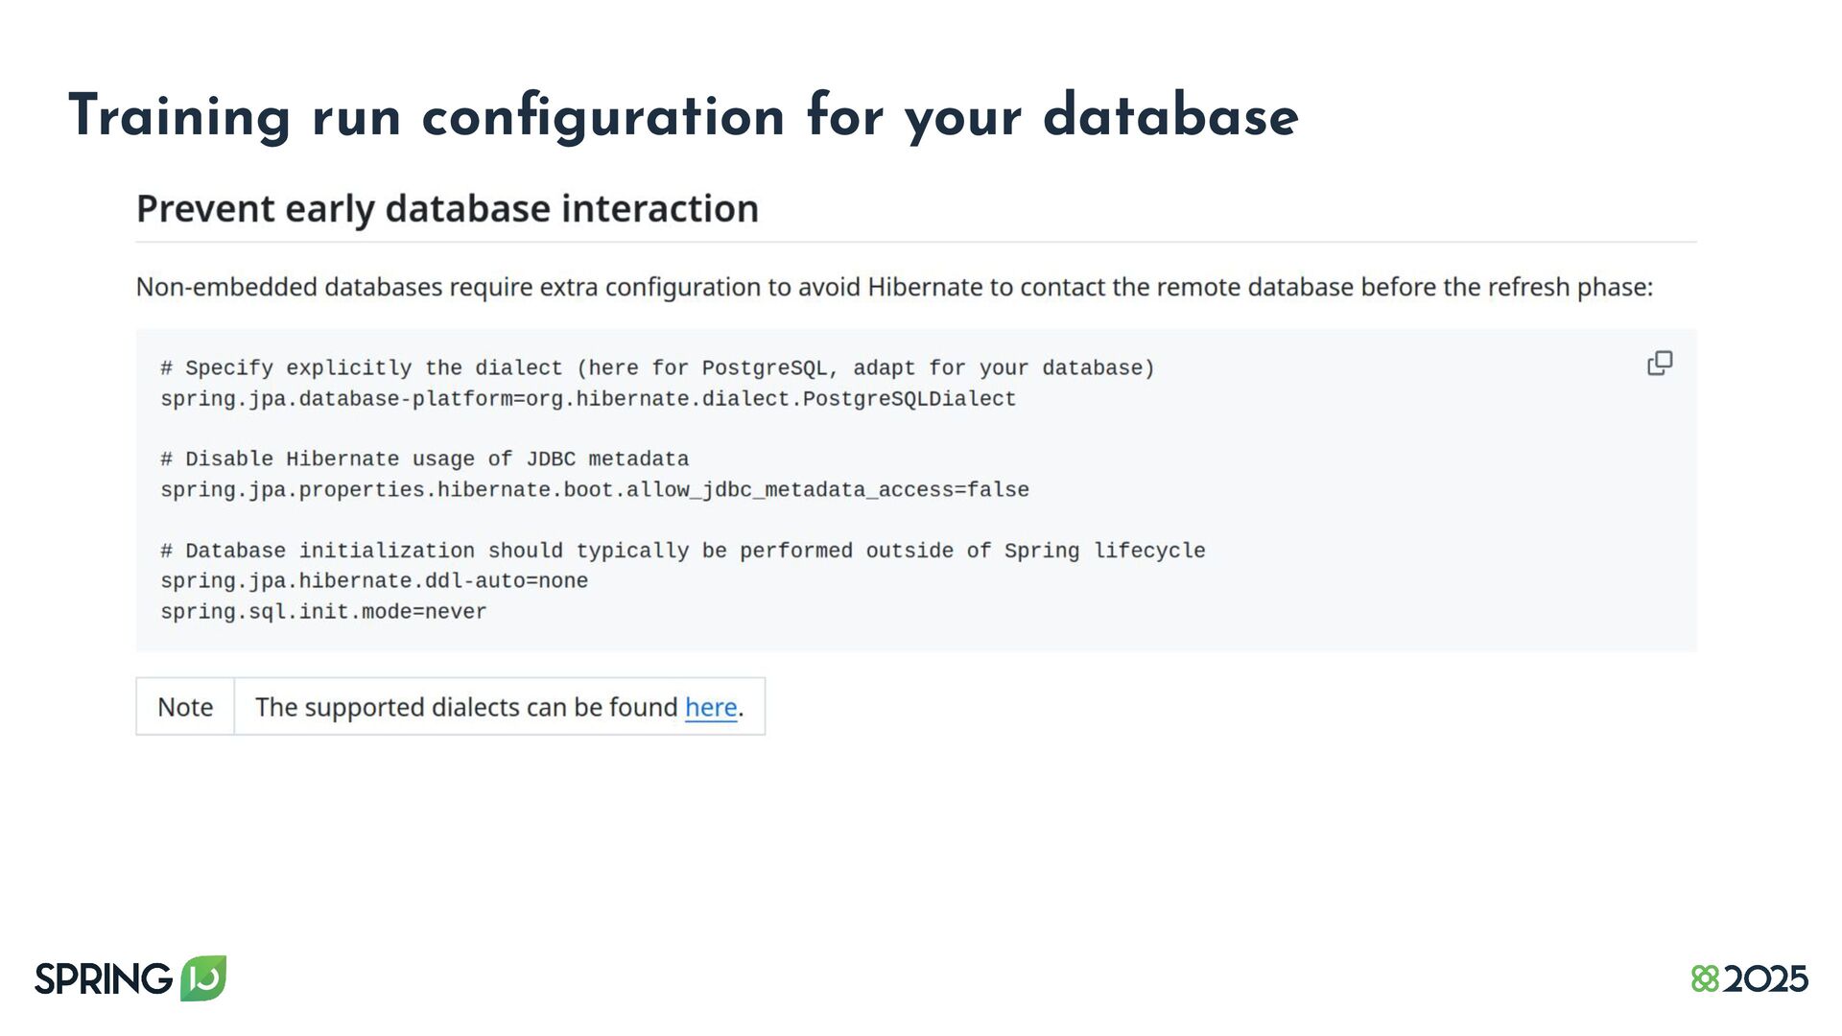Viewport: 1842px width, 1036px height.
Task: Click the green clover icon beside 2025
Action: pos(1705,979)
